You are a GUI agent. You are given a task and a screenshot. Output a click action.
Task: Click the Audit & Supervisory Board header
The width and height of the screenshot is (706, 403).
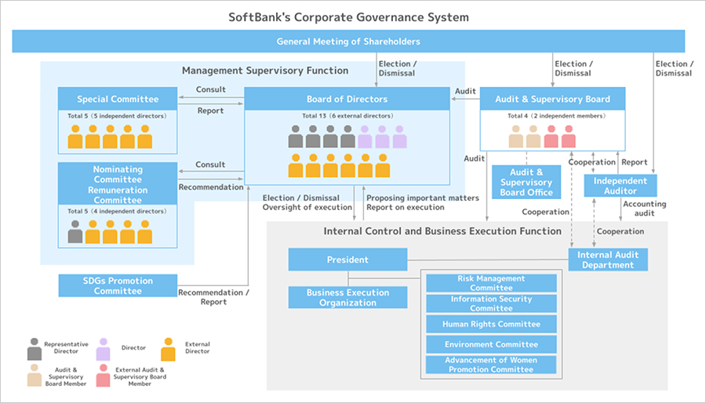[552, 99]
